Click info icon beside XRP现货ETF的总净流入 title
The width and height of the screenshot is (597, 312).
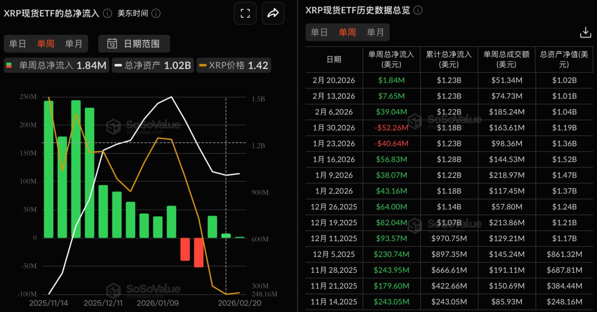(x=107, y=13)
